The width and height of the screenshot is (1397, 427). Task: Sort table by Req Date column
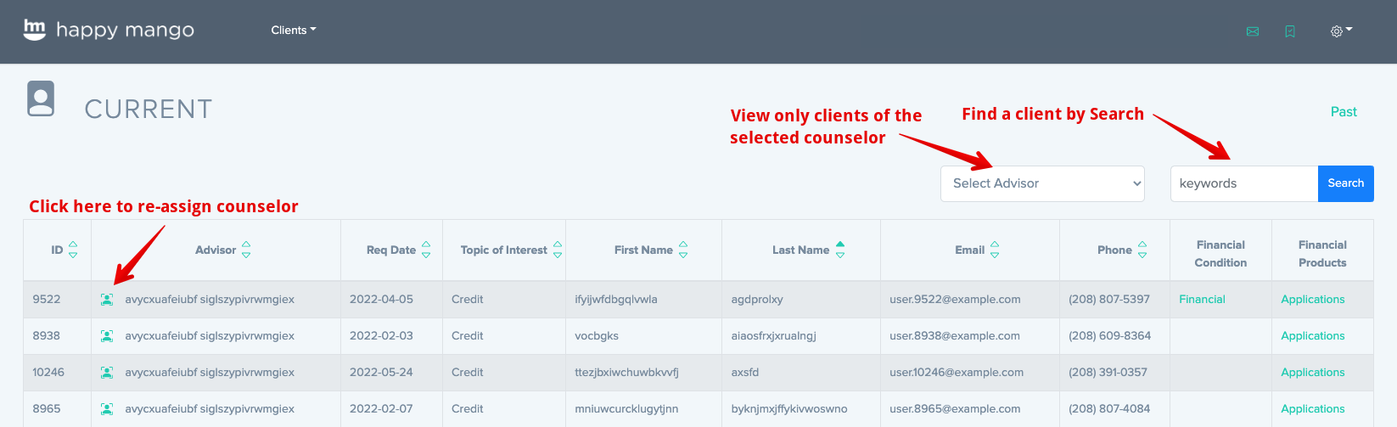[x=426, y=250]
